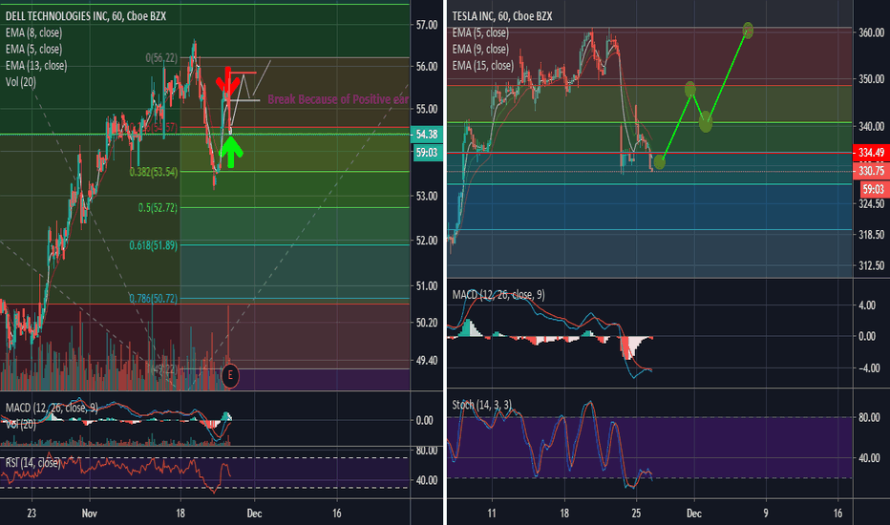Click 'Nov' on Dell time axis

[x=90, y=514]
